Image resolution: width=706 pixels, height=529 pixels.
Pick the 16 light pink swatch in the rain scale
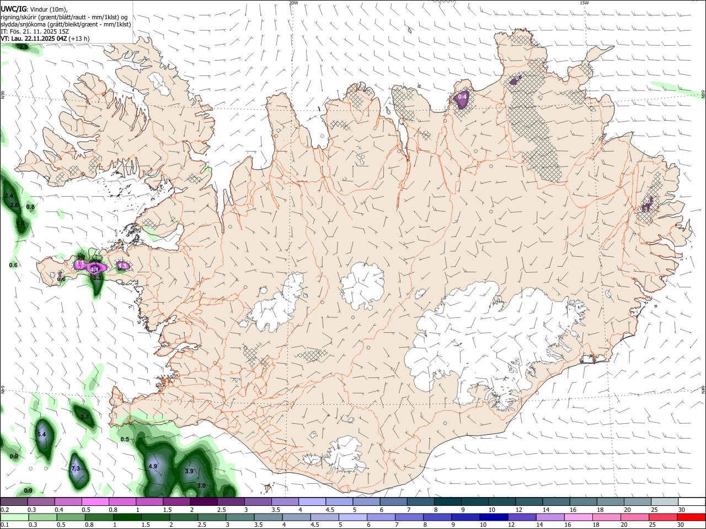click(x=577, y=517)
